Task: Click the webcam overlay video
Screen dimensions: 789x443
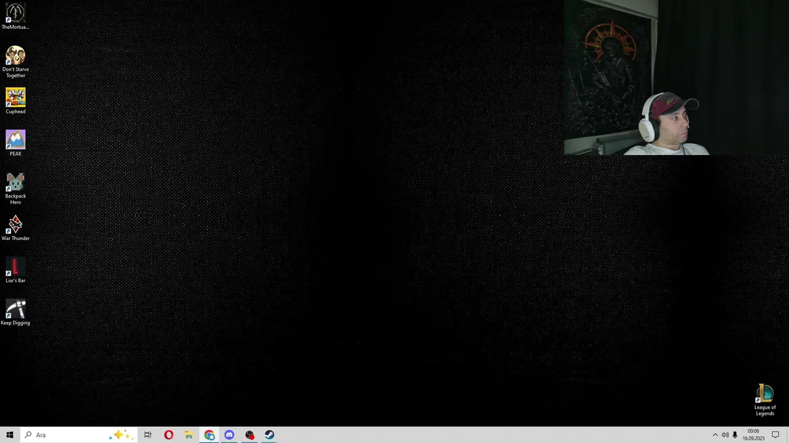Action: [676, 78]
